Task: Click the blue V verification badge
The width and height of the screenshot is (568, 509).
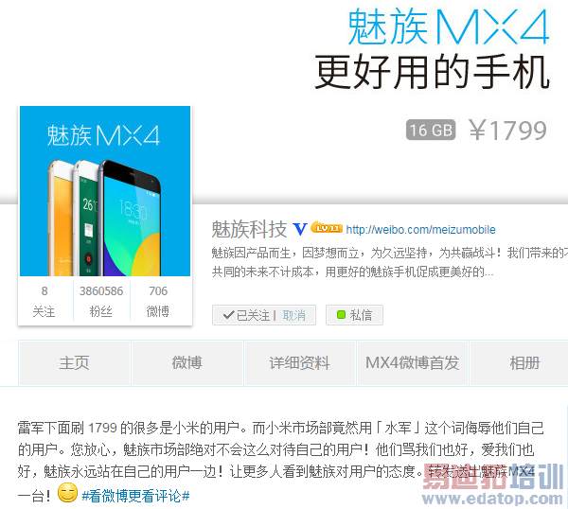Action: tap(299, 229)
